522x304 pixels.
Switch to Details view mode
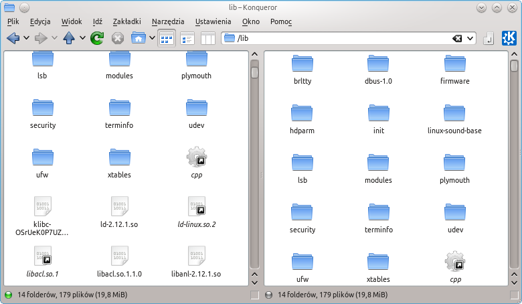[187, 38]
